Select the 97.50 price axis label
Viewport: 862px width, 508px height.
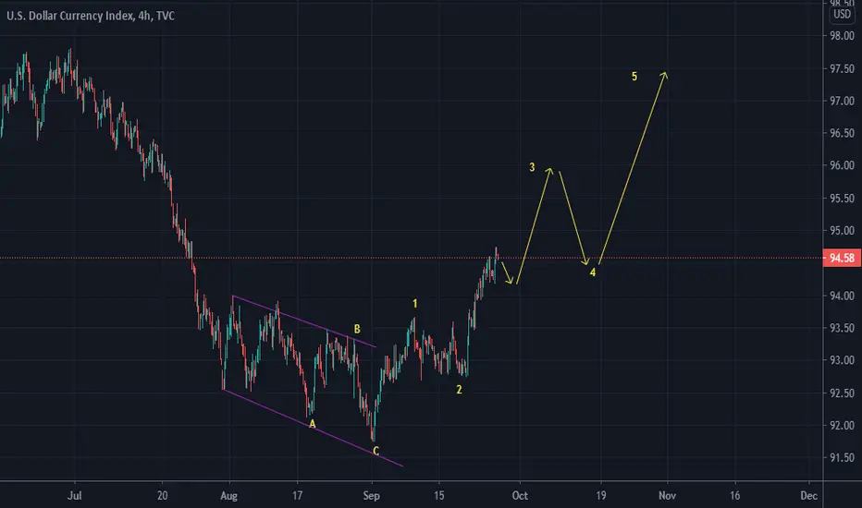click(x=842, y=68)
